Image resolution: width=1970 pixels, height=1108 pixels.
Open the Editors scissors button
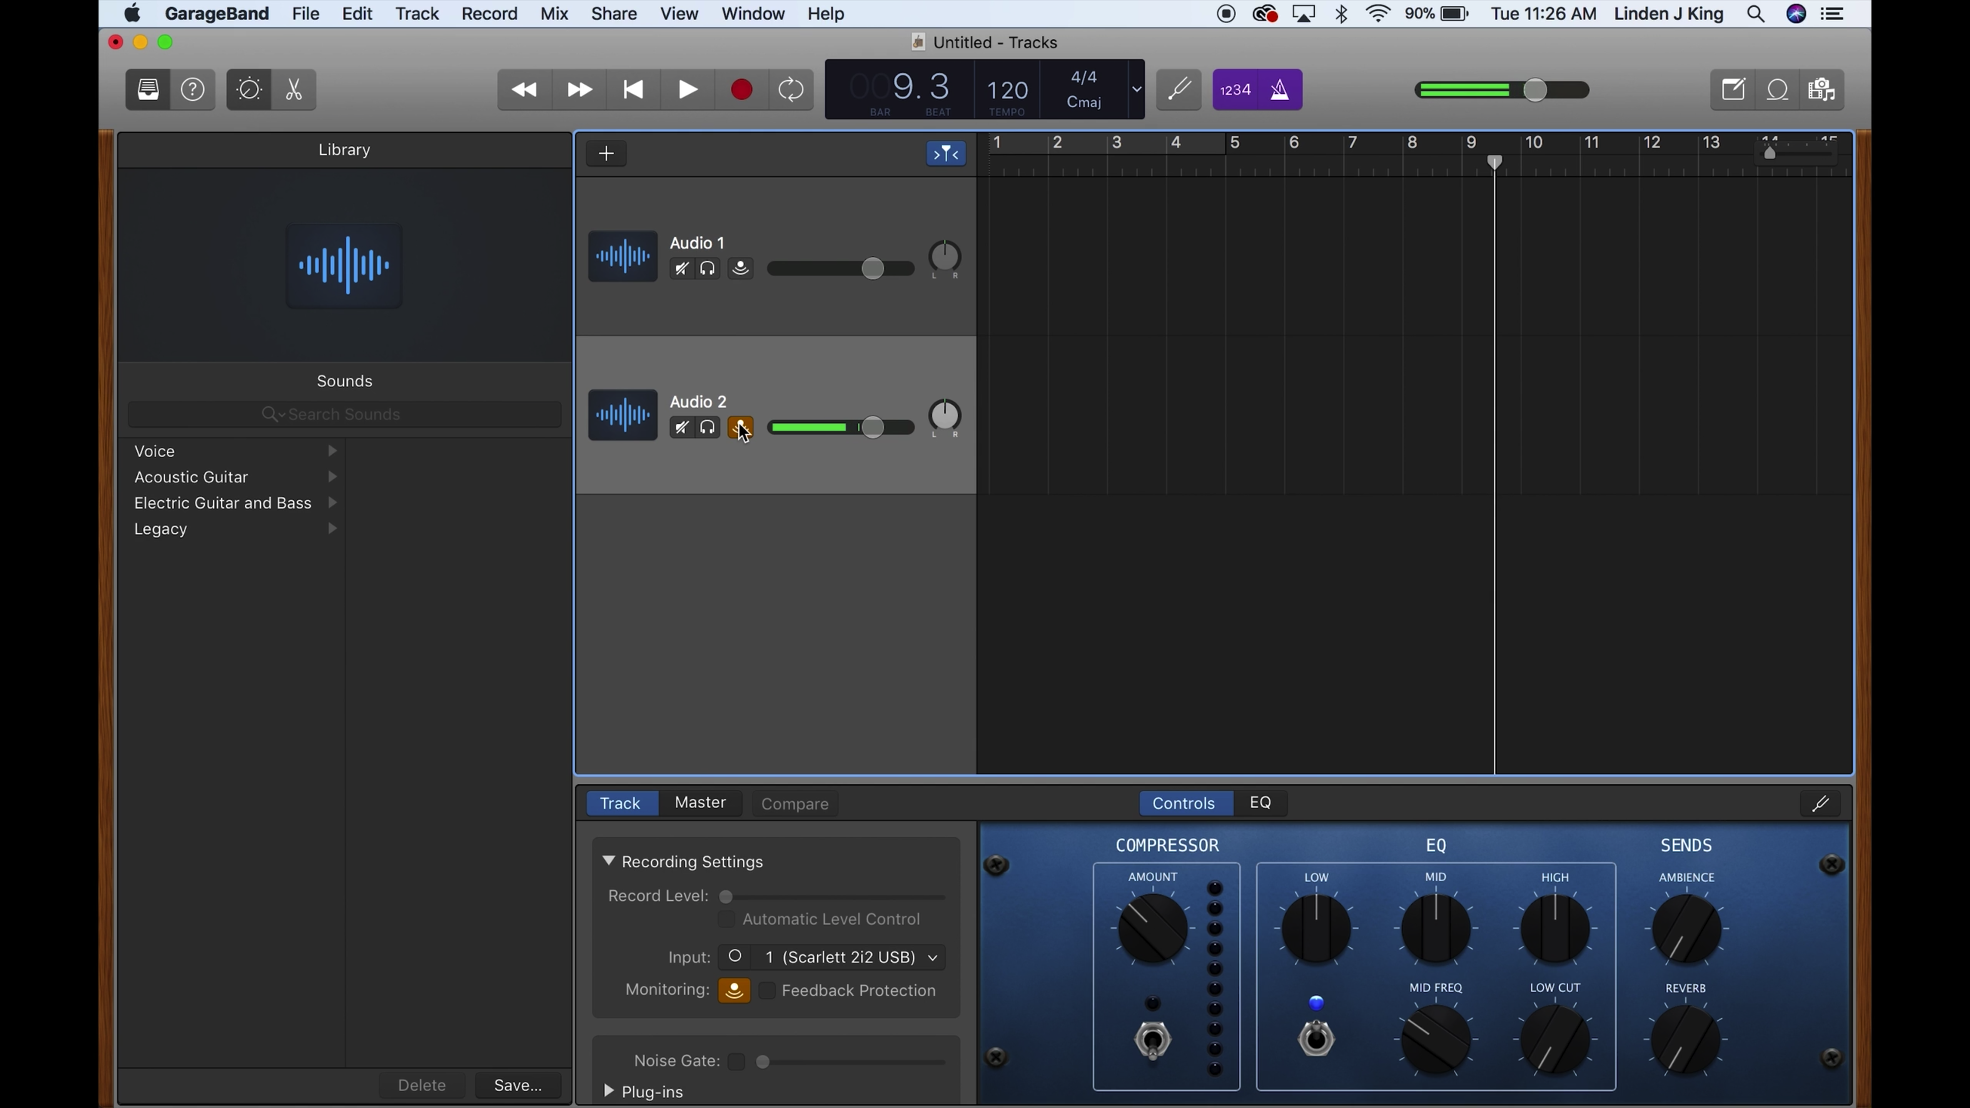(294, 90)
